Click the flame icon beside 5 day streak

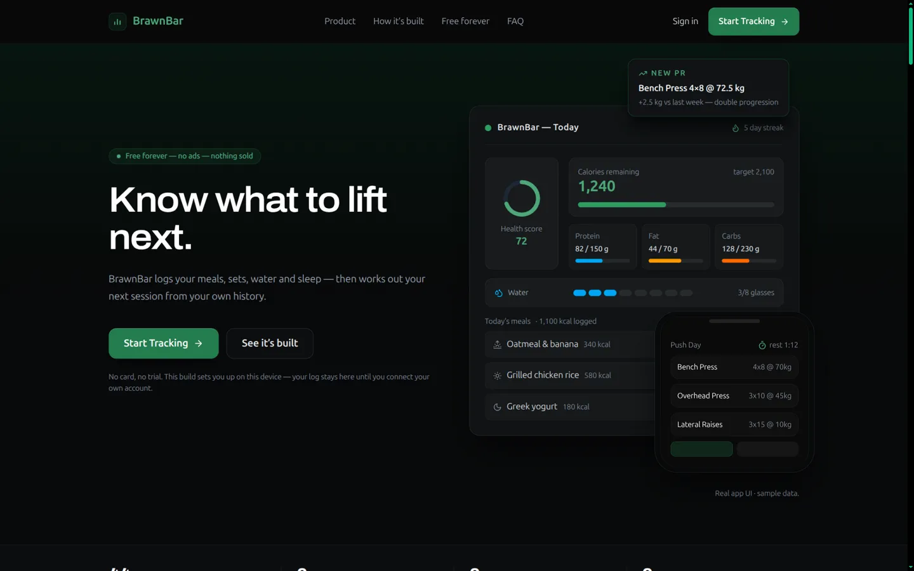pyautogui.click(x=736, y=128)
